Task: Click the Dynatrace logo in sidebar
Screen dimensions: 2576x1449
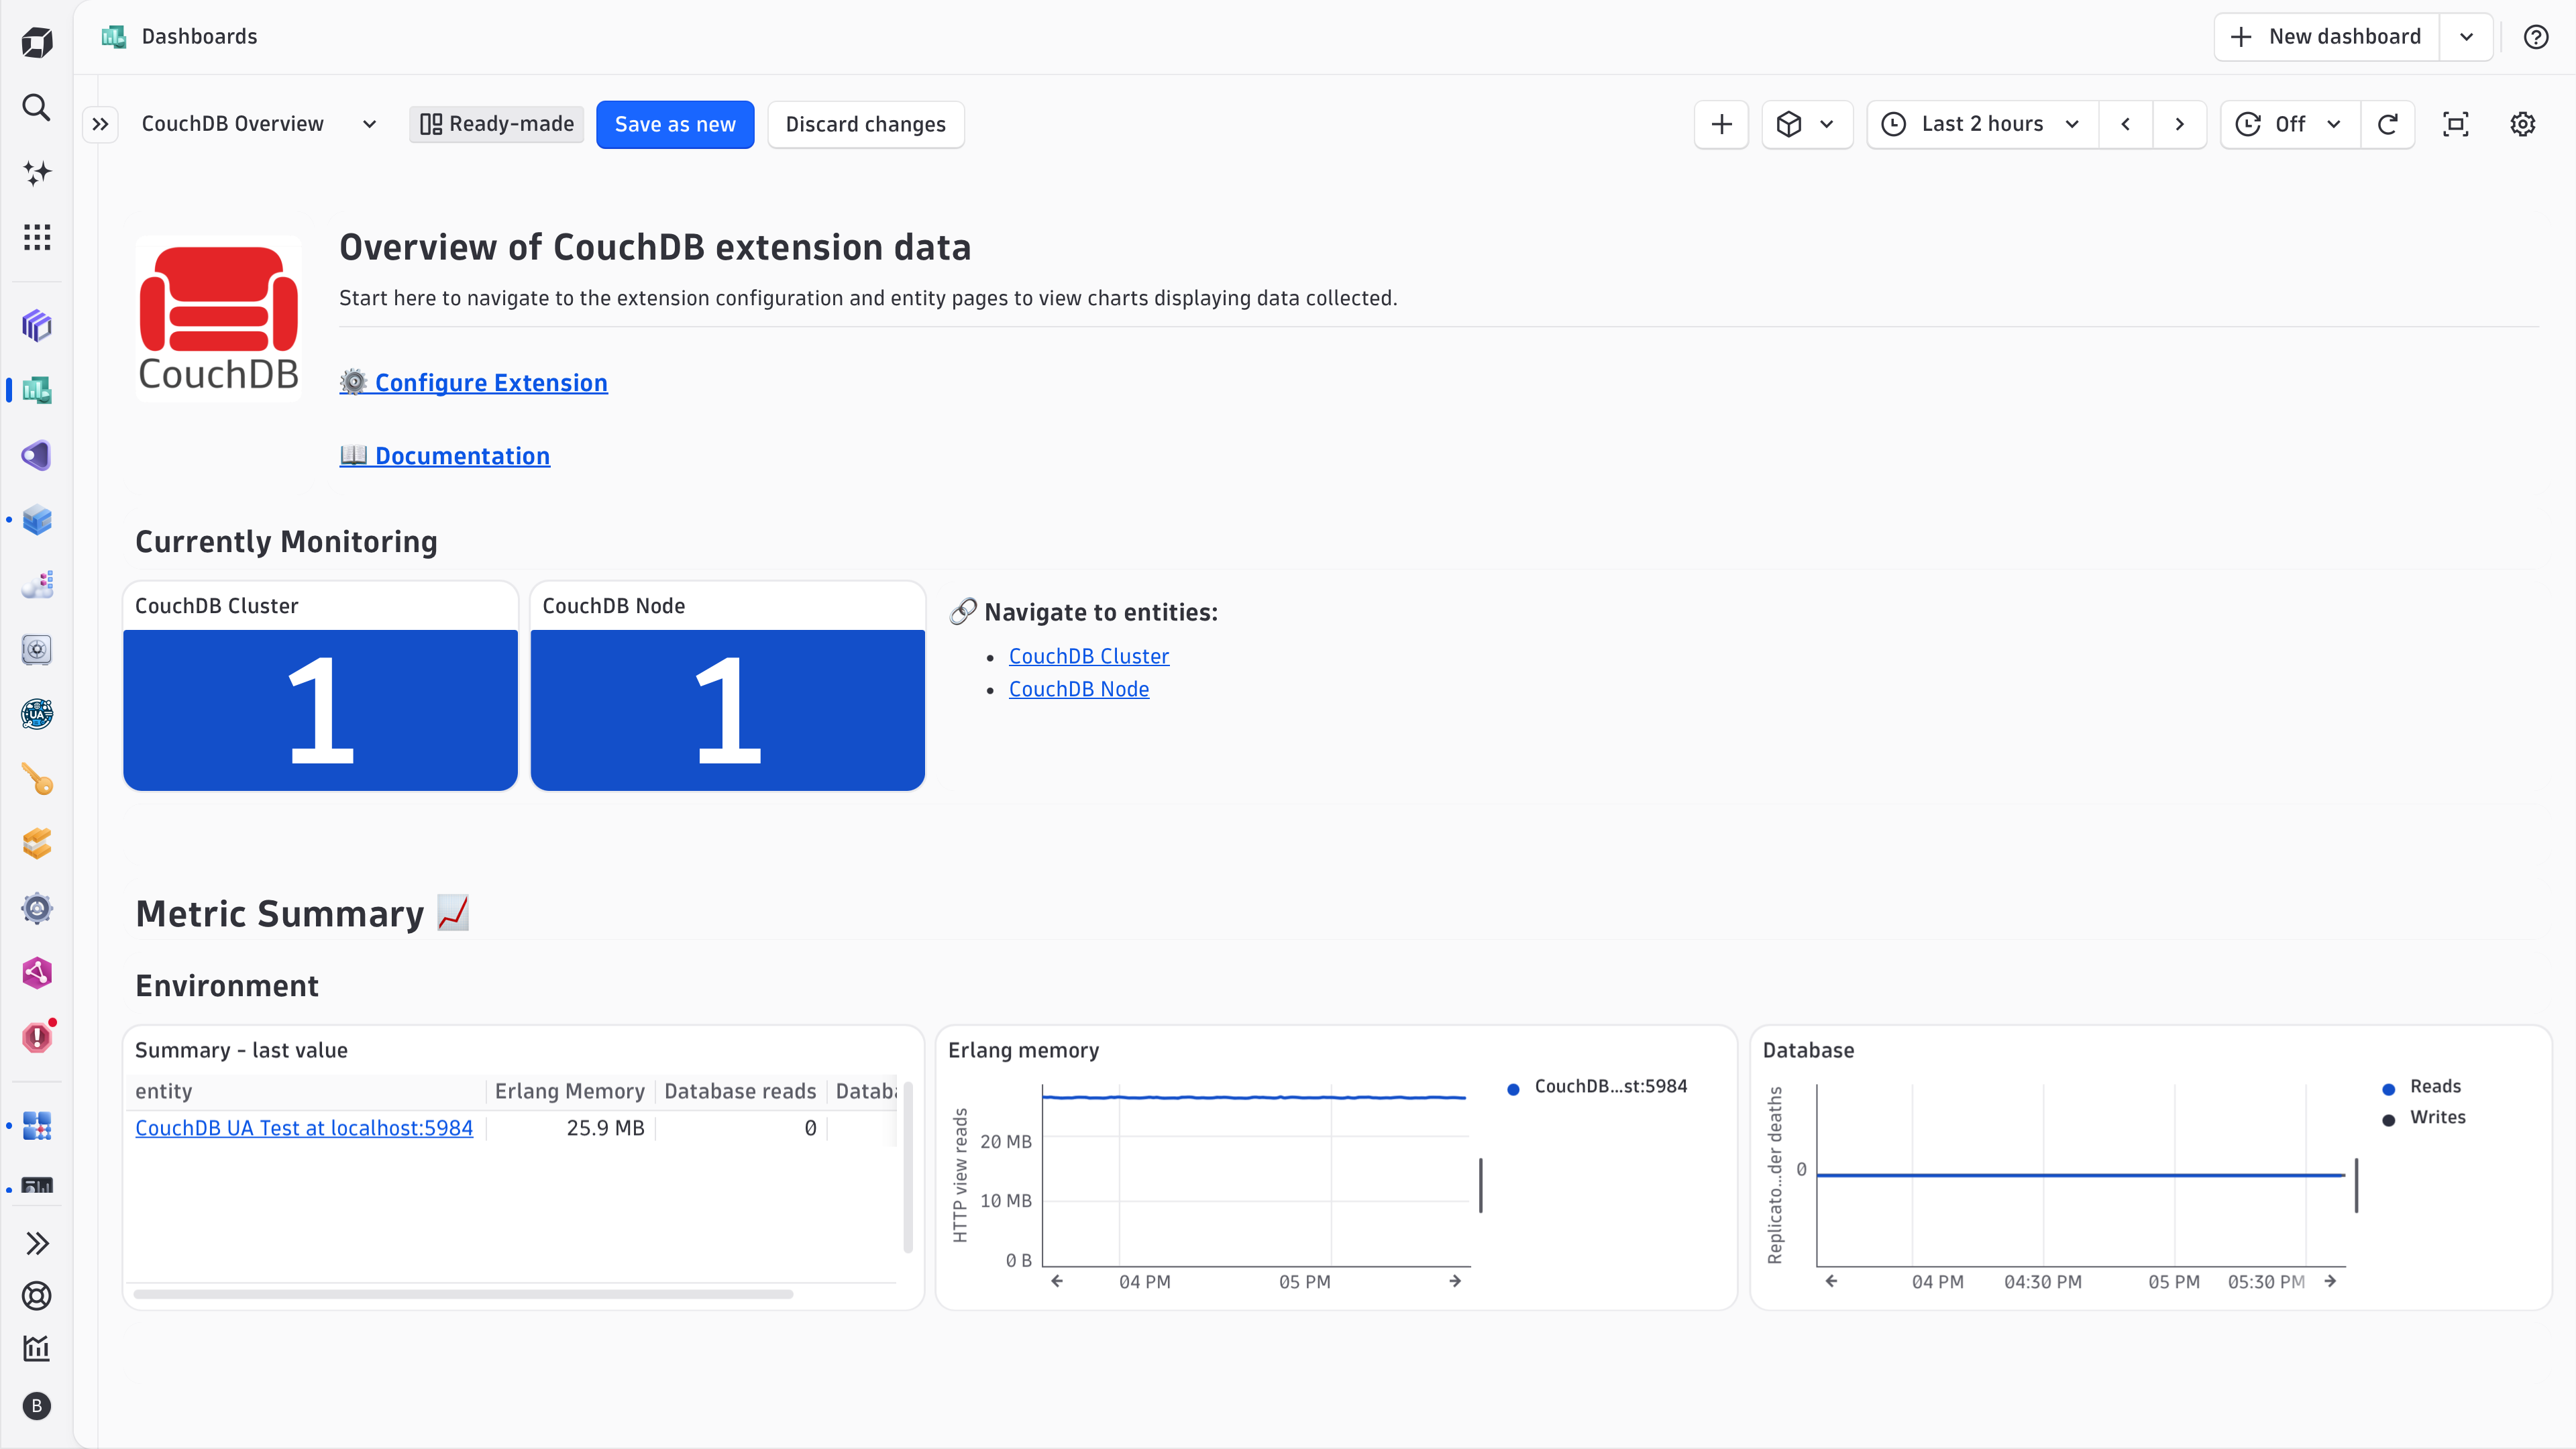Action: tap(37, 43)
